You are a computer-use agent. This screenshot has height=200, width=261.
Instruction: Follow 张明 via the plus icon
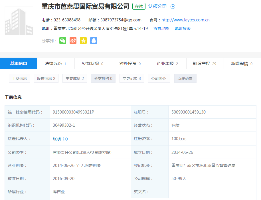pyautogui.click(x=65, y=139)
